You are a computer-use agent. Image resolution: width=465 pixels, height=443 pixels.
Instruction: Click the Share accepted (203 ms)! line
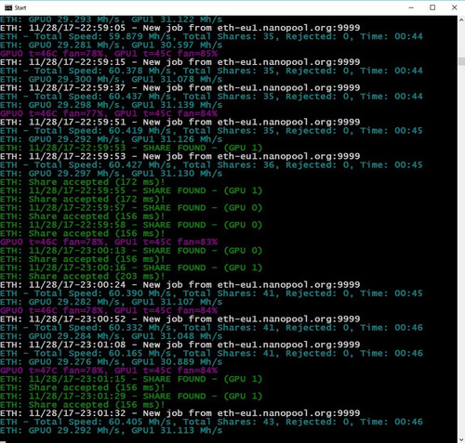point(83,276)
